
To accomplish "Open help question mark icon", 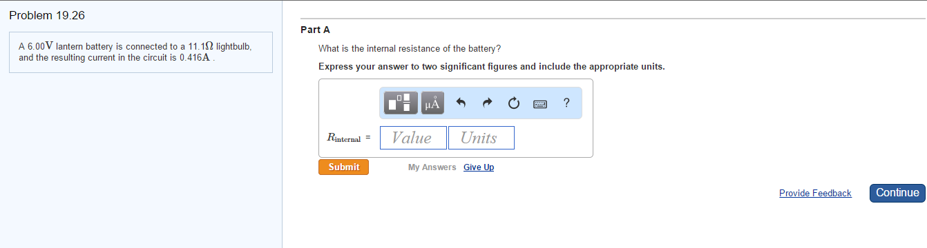I will point(566,103).
